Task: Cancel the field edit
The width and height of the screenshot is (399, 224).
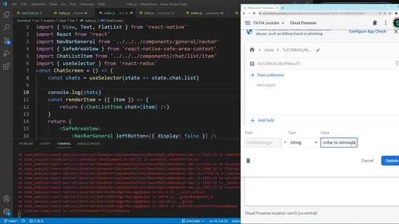Action: click(x=367, y=161)
